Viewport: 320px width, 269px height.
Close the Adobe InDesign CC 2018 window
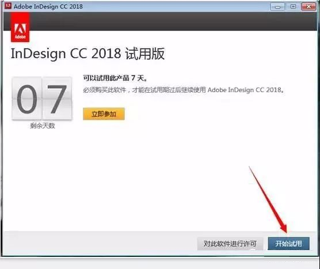point(308,7)
